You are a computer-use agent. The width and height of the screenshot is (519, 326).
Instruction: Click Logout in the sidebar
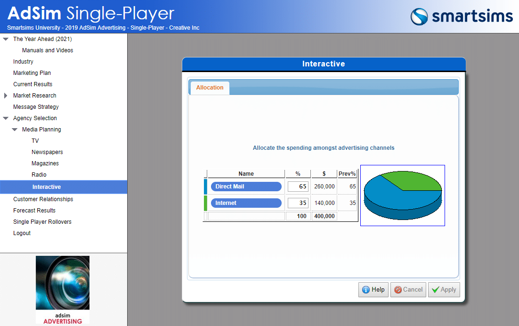click(x=22, y=233)
